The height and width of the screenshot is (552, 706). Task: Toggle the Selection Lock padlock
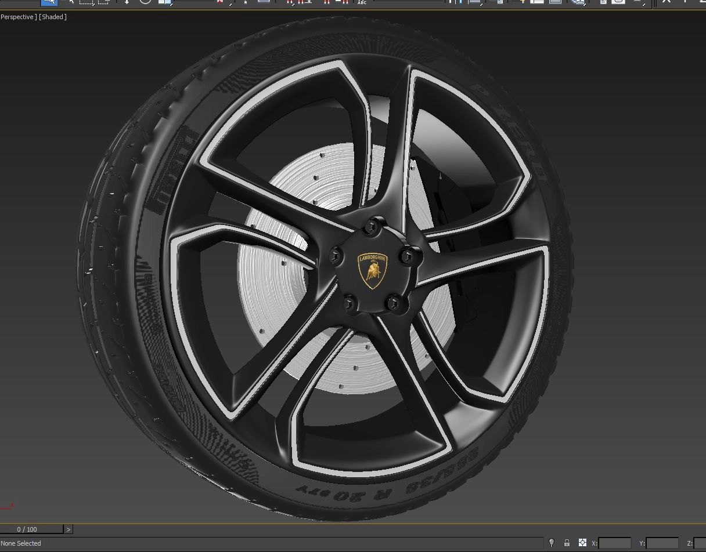tap(567, 543)
